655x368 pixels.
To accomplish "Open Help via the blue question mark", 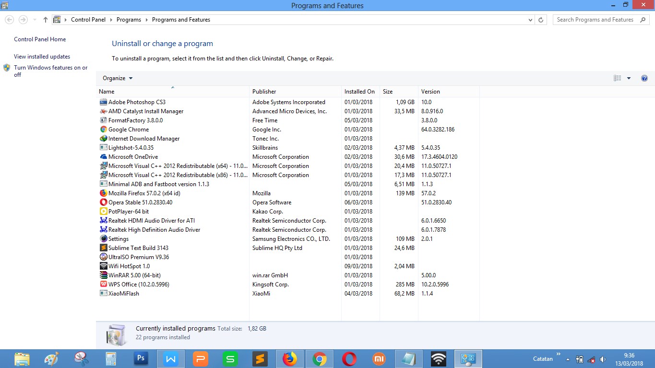I will [x=644, y=78].
